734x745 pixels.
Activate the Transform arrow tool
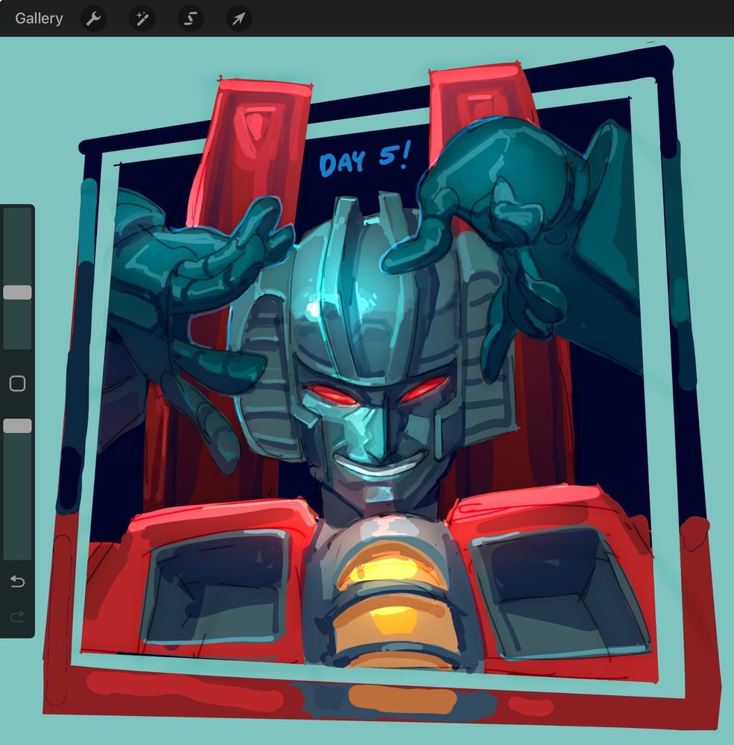click(238, 19)
